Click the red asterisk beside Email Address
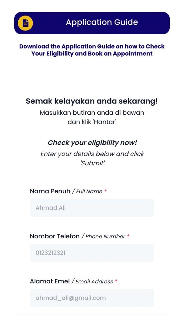The width and height of the screenshot is (184, 316). [116, 281]
